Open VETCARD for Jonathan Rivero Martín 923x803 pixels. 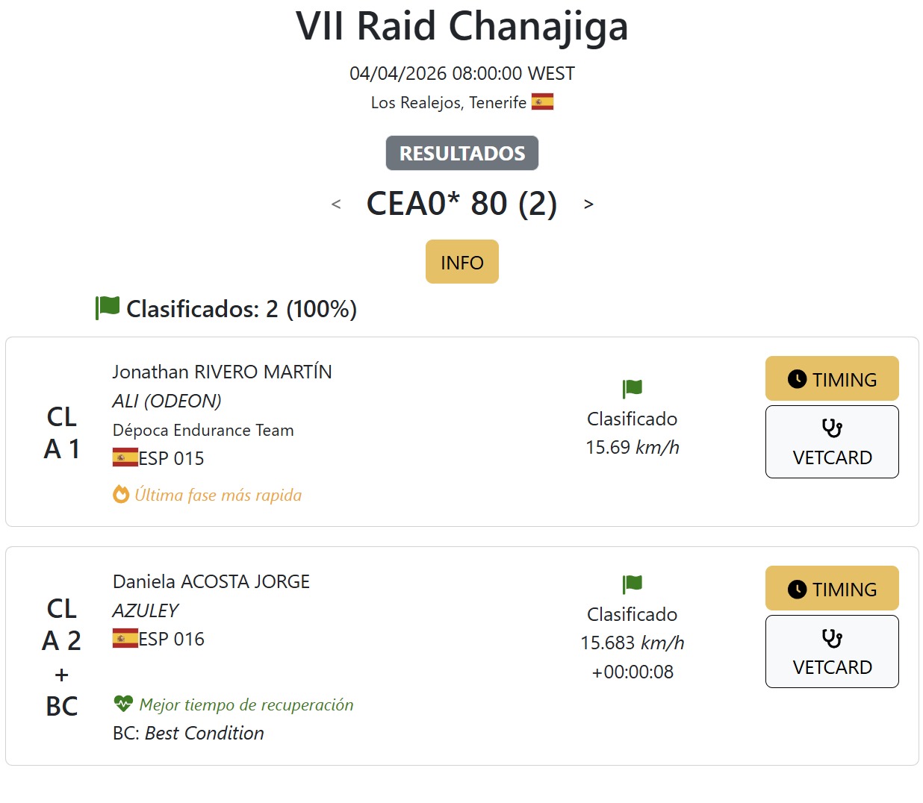tap(832, 442)
